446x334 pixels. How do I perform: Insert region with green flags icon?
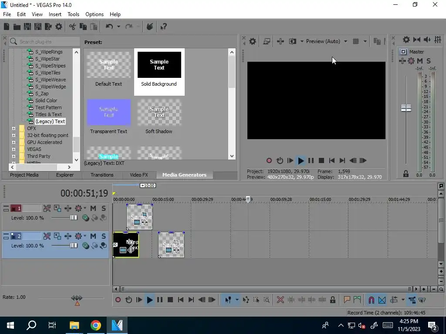coord(357,300)
